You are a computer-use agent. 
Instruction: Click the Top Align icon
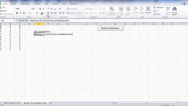tap(48, 9)
